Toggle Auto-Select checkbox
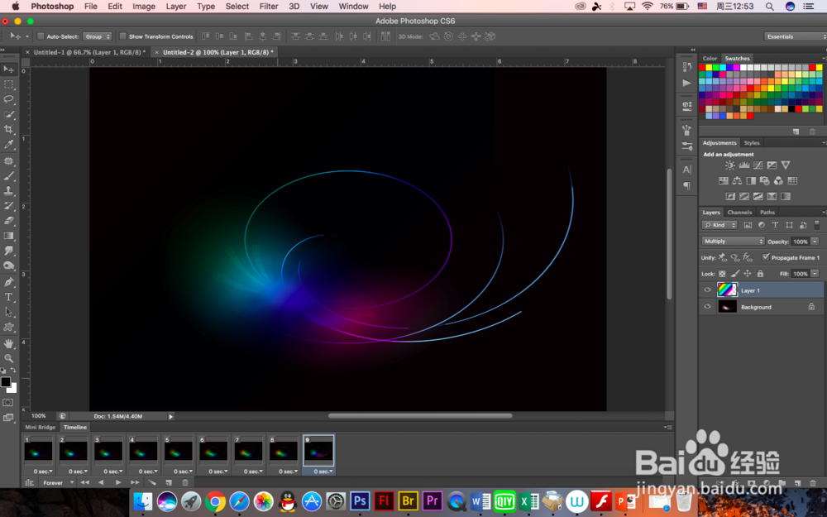 (40, 36)
